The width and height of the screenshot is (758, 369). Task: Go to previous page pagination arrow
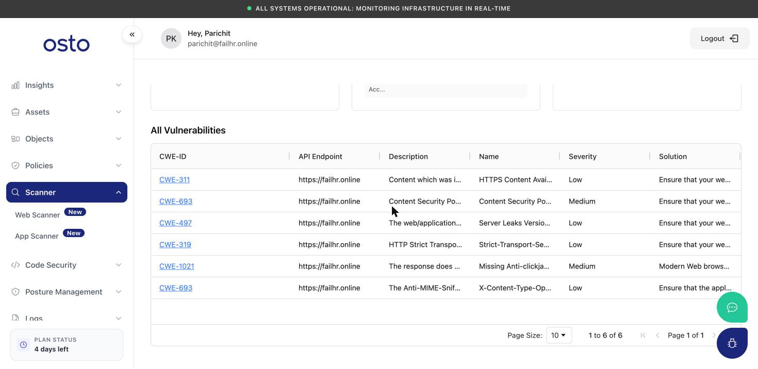(657, 336)
